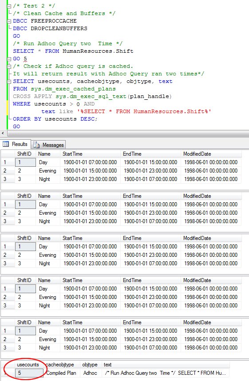Viewport: 249px width, 381px height.
Task: Click the usecounts cell showing 5
Action: coord(29,373)
